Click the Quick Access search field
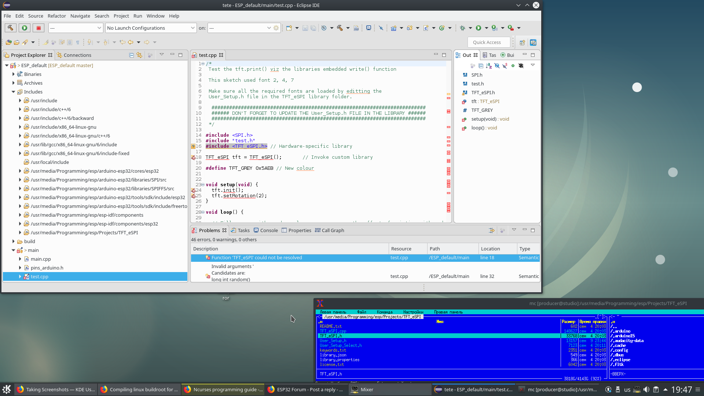Viewport: 704px width, 396px height. (x=489, y=43)
